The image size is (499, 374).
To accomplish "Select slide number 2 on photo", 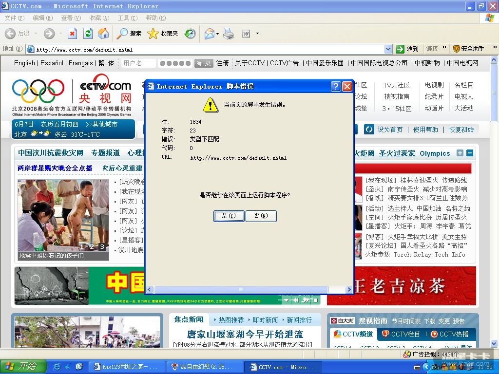I will [x=92, y=246].
